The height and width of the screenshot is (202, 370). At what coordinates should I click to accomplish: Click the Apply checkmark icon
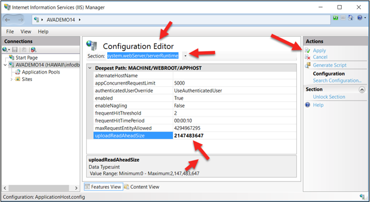[x=308, y=51]
